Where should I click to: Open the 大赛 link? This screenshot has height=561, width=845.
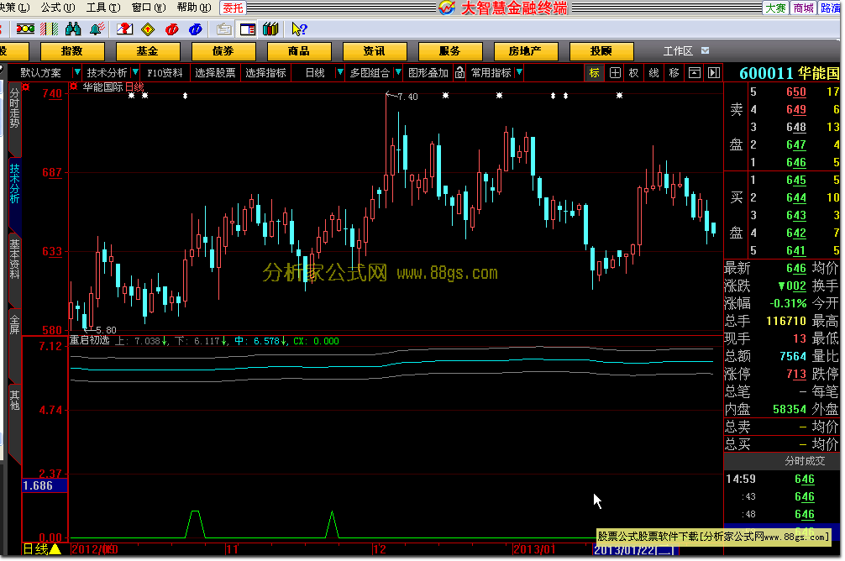775,8
